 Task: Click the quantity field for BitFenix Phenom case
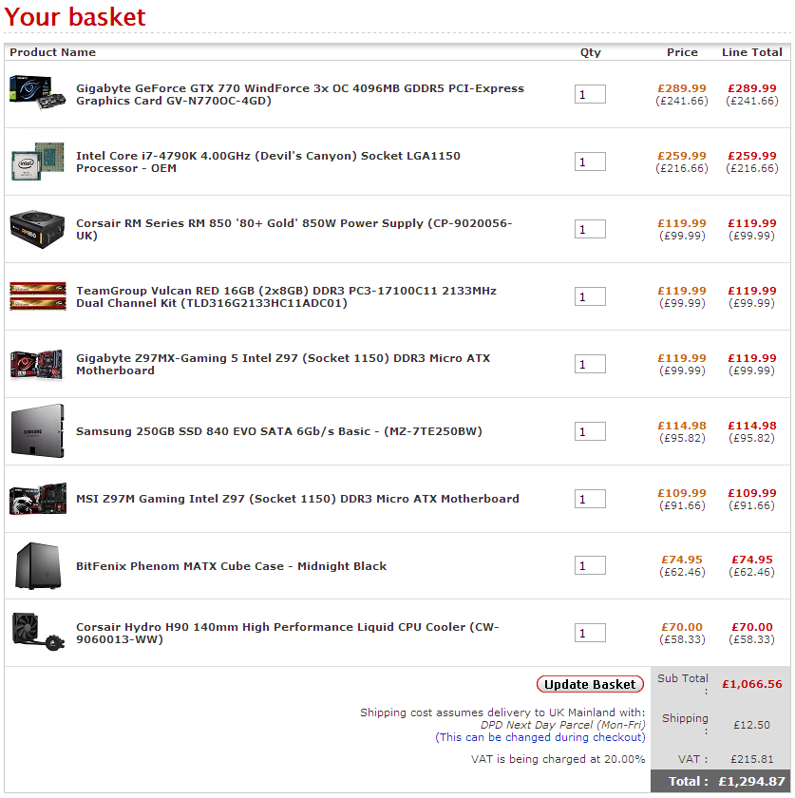coord(590,565)
